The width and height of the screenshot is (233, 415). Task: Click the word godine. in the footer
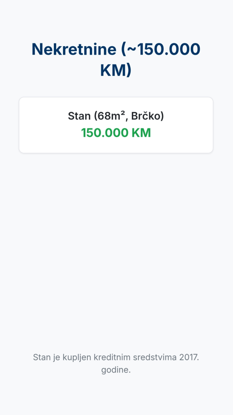coord(116,370)
